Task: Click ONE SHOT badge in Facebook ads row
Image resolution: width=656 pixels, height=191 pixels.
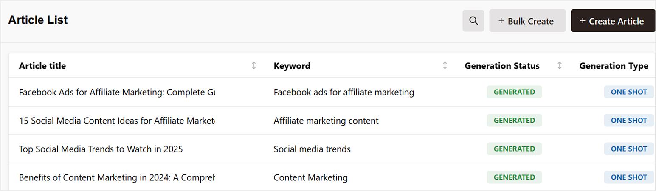Action: 629,92
